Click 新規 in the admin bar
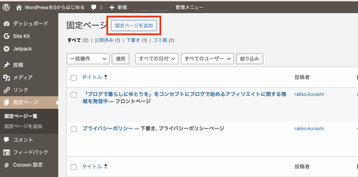Screen dimensions: 358x177 point(122,8)
